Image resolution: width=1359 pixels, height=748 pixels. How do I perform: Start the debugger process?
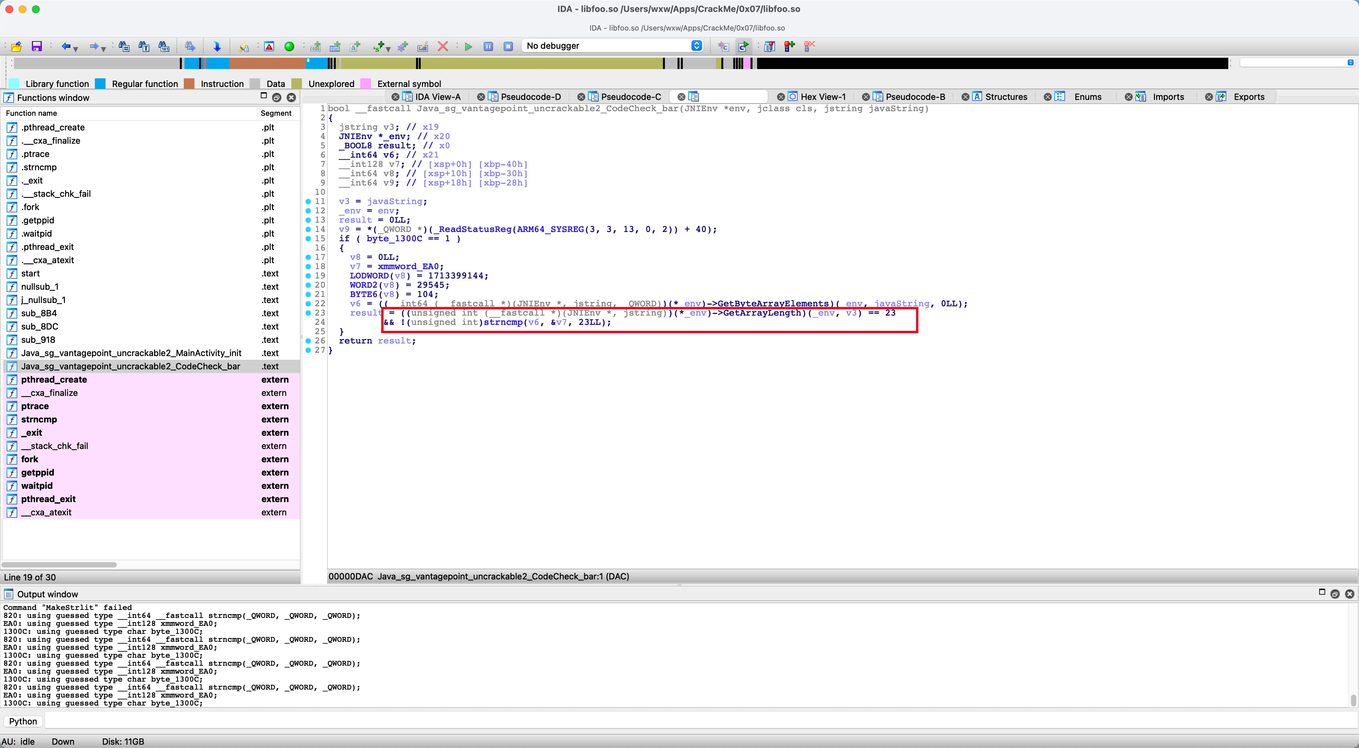(x=468, y=46)
